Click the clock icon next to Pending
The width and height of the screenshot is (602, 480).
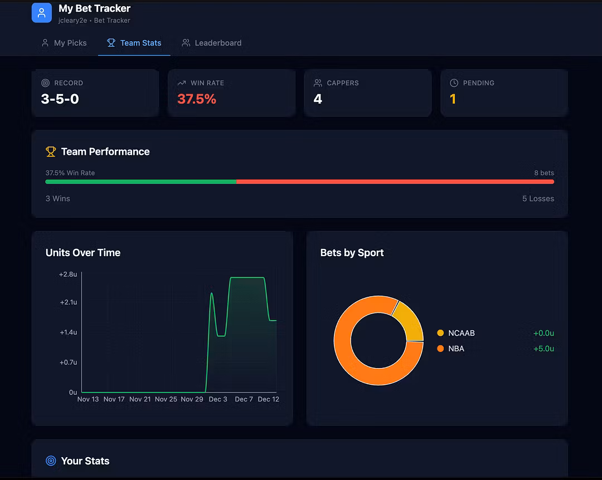point(454,83)
